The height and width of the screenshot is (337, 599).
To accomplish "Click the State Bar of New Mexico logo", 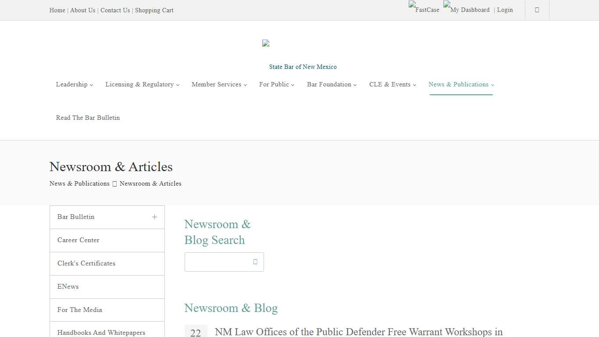I will pyautogui.click(x=303, y=67).
